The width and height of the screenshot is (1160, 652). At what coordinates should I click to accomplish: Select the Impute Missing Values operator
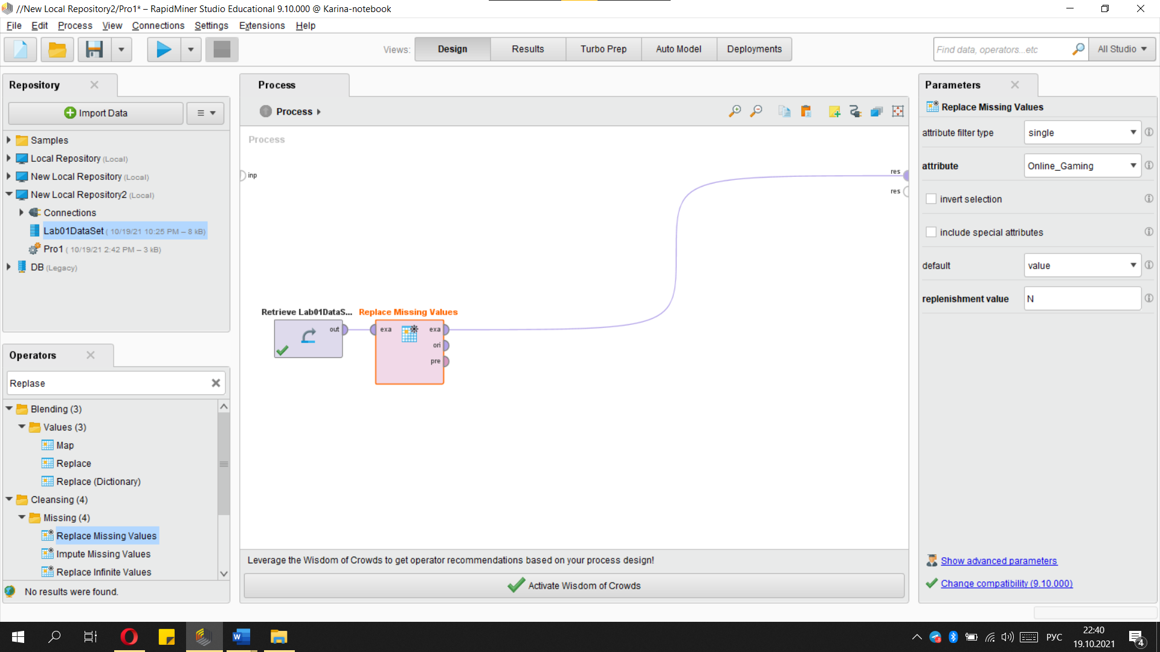(96, 554)
